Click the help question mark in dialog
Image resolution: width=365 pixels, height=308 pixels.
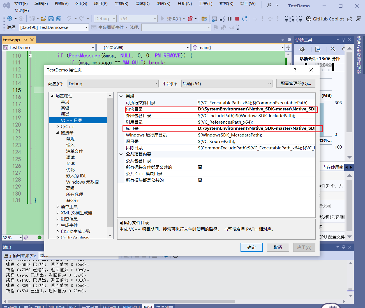(x=295, y=70)
